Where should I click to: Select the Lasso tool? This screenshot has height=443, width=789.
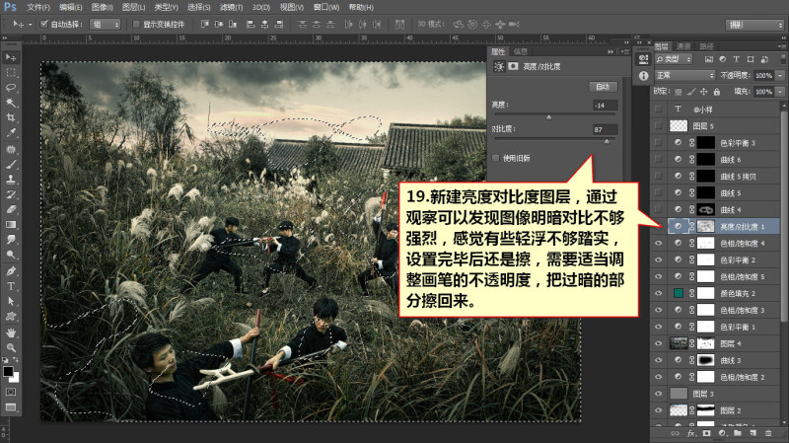(11, 87)
